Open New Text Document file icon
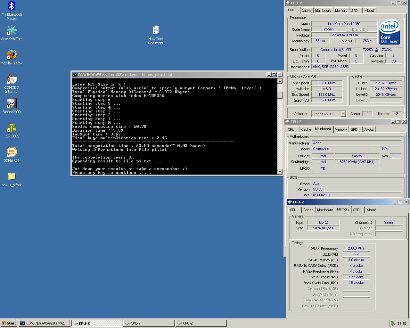The width and height of the screenshot is (410, 328). pos(156,35)
